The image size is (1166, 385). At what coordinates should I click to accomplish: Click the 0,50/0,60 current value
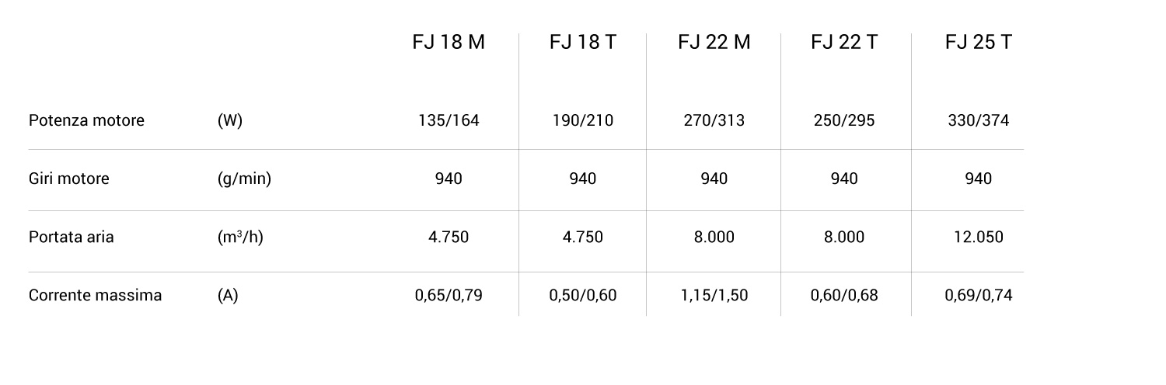pyautogui.click(x=582, y=296)
